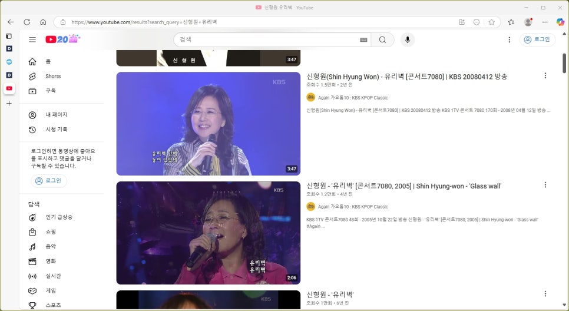Screen dimensions: 569x311
Task: Open 스포츠 in the explore list
Action: 62,305
